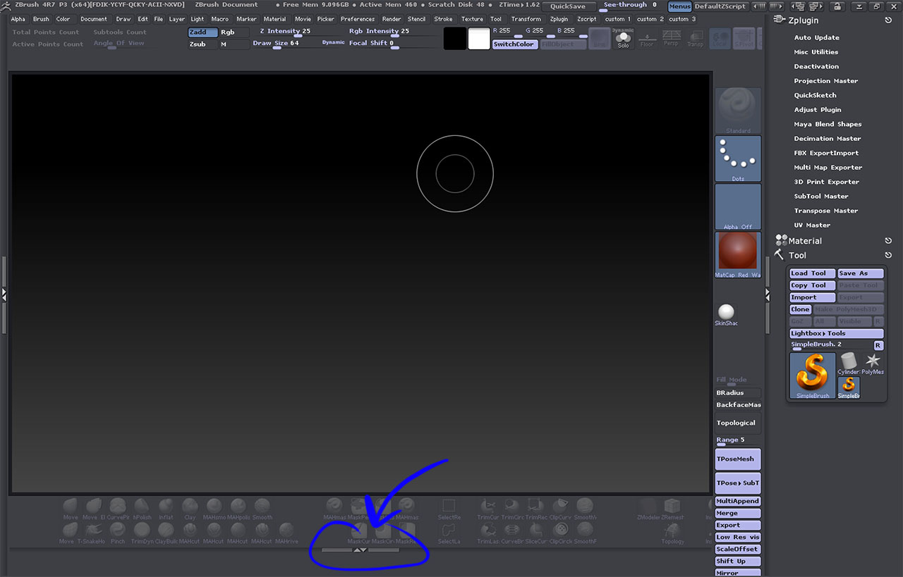Open the MatCap Red Wax material picker
The image size is (903, 577).
pyautogui.click(x=738, y=254)
